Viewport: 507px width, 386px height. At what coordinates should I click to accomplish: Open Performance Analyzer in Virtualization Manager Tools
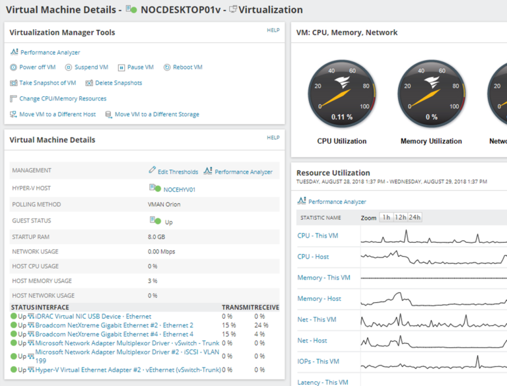click(x=50, y=52)
